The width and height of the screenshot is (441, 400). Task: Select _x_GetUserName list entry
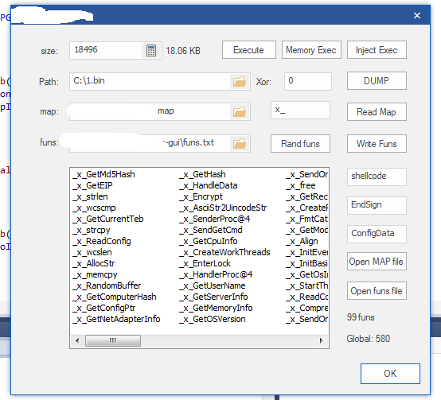click(x=213, y=285)
